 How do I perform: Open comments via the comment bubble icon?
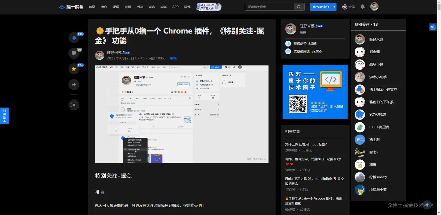coord(74,53)
